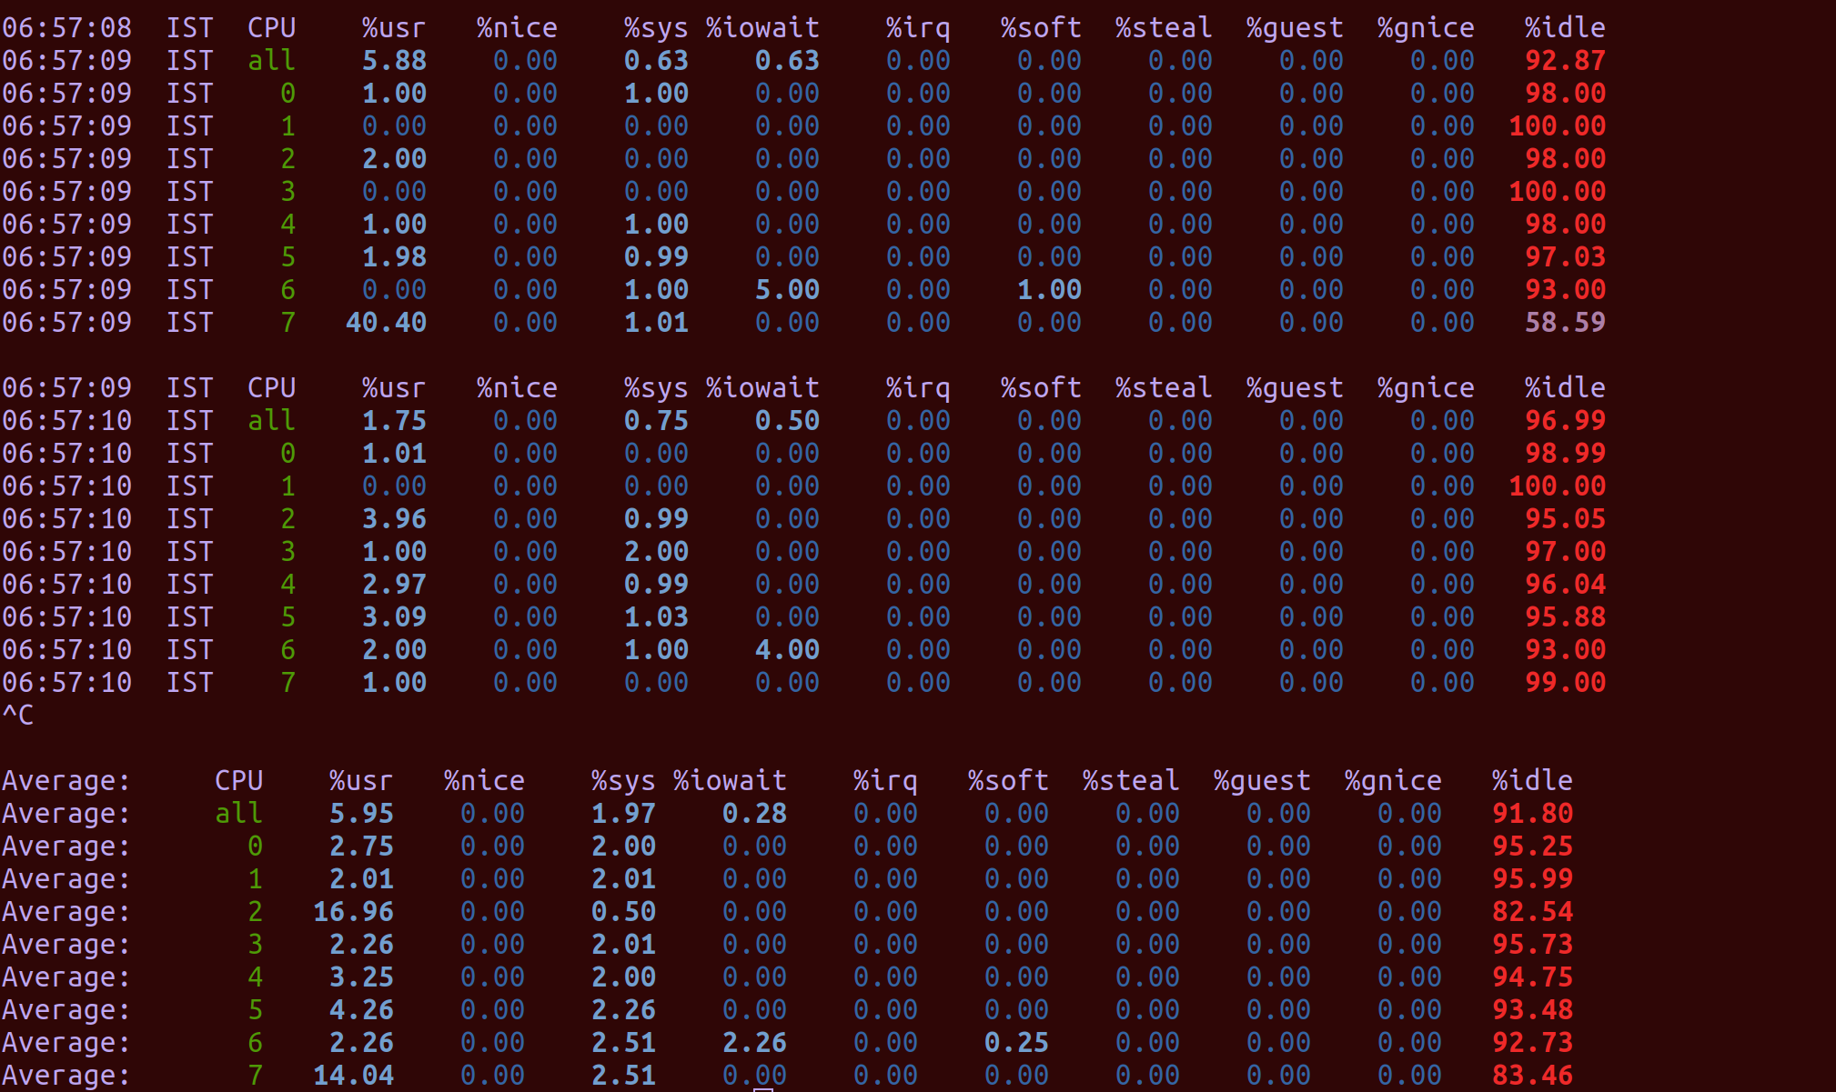Image resolution: width=1836 pixels, height=1092 pixels.
Task: Select the 4.26 average %usr for CPU 5
Action: (x=361, y=1010)
